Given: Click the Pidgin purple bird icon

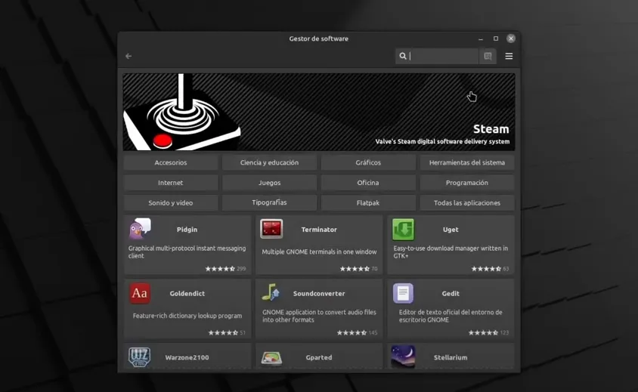Looking at the screenshot, I should pos(140,229).
